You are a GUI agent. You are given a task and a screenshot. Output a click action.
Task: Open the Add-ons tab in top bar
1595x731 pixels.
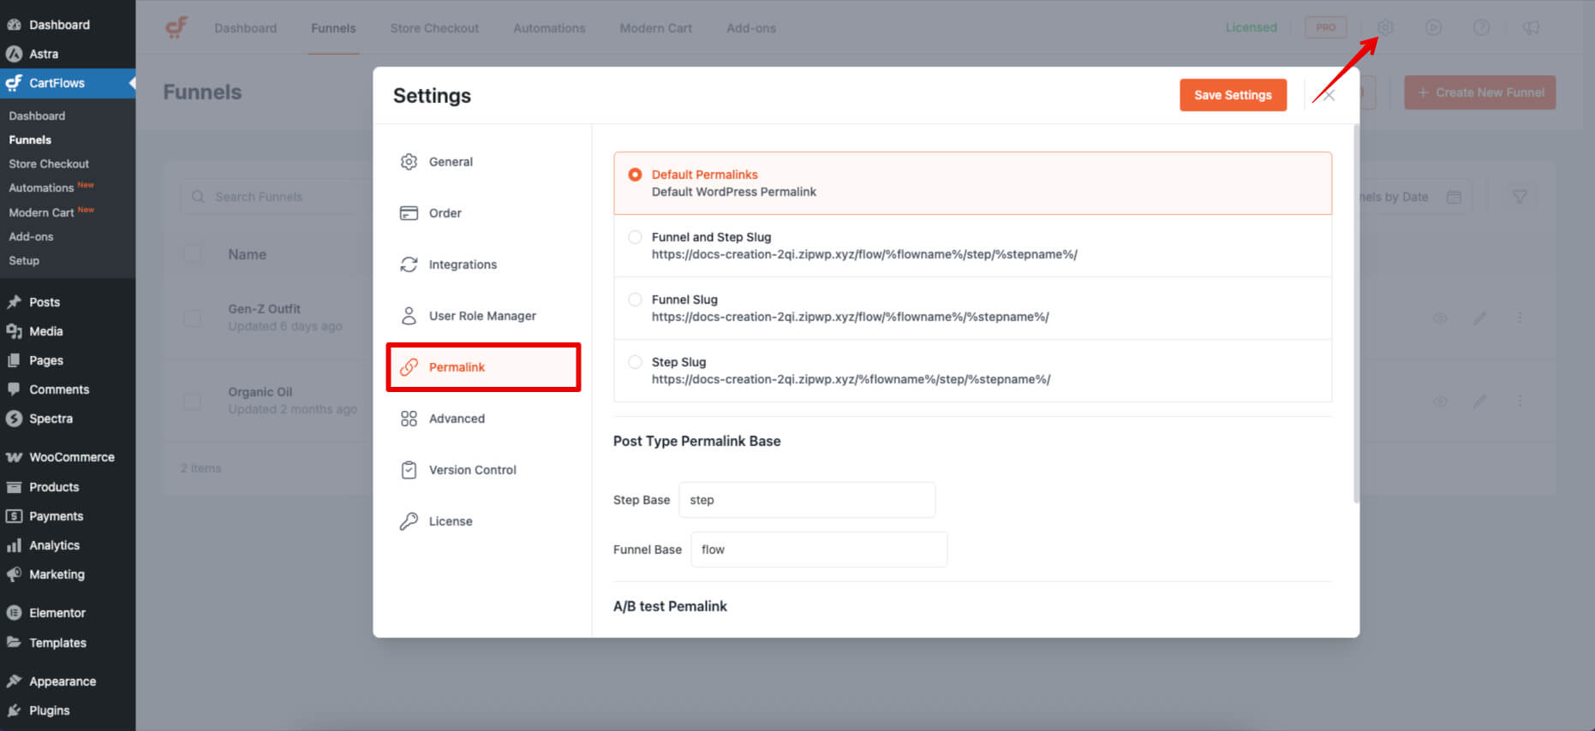[x=751, y=28]
